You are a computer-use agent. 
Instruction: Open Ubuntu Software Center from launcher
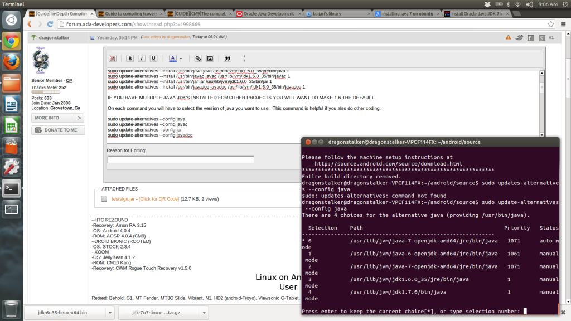click(x=11, y=147)
